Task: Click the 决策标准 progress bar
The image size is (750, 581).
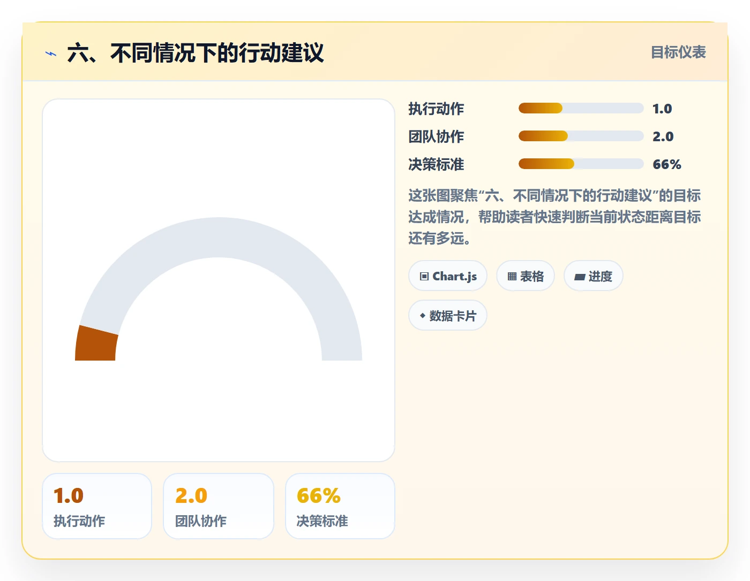Action: pos(581,164)
